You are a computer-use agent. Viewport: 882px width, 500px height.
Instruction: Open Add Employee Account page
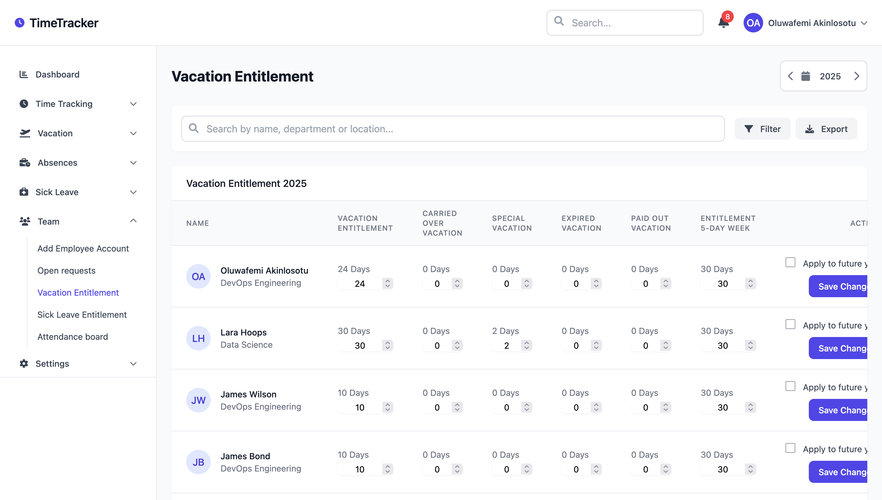(x=83, y=248)
